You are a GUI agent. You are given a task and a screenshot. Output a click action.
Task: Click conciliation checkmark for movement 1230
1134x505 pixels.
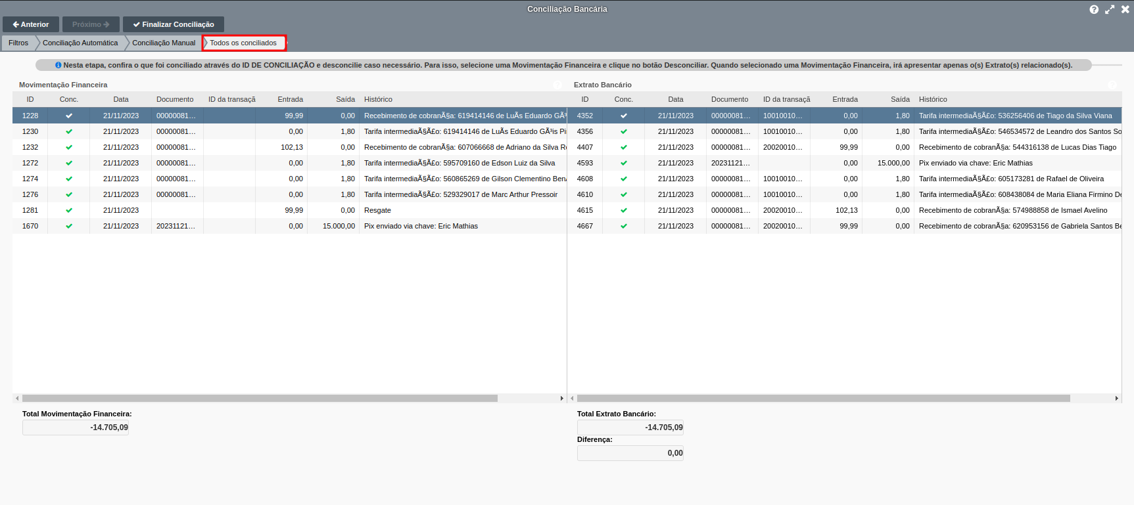pyautogui.click(x=69, y=131)
